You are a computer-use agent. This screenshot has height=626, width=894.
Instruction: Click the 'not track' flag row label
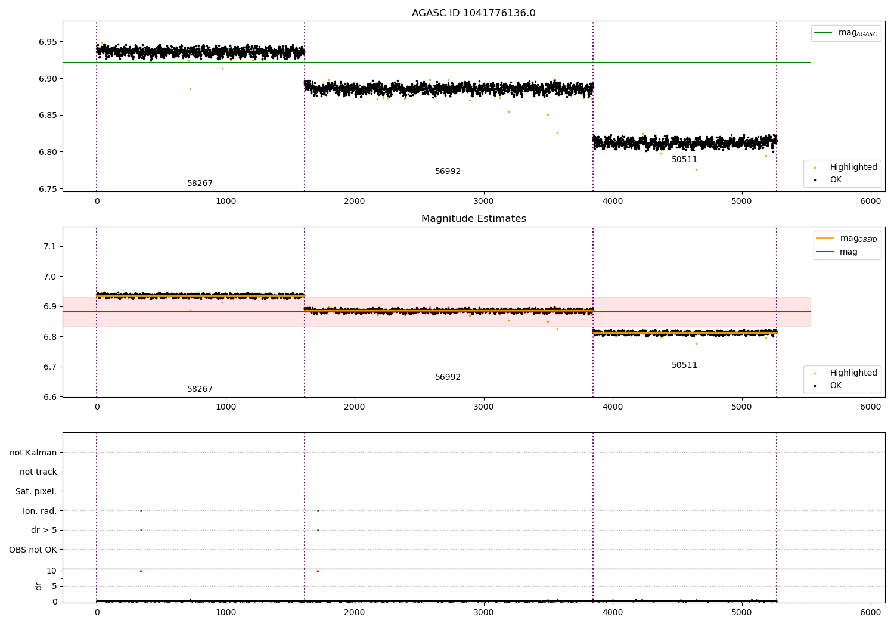(x=38, y=472)
